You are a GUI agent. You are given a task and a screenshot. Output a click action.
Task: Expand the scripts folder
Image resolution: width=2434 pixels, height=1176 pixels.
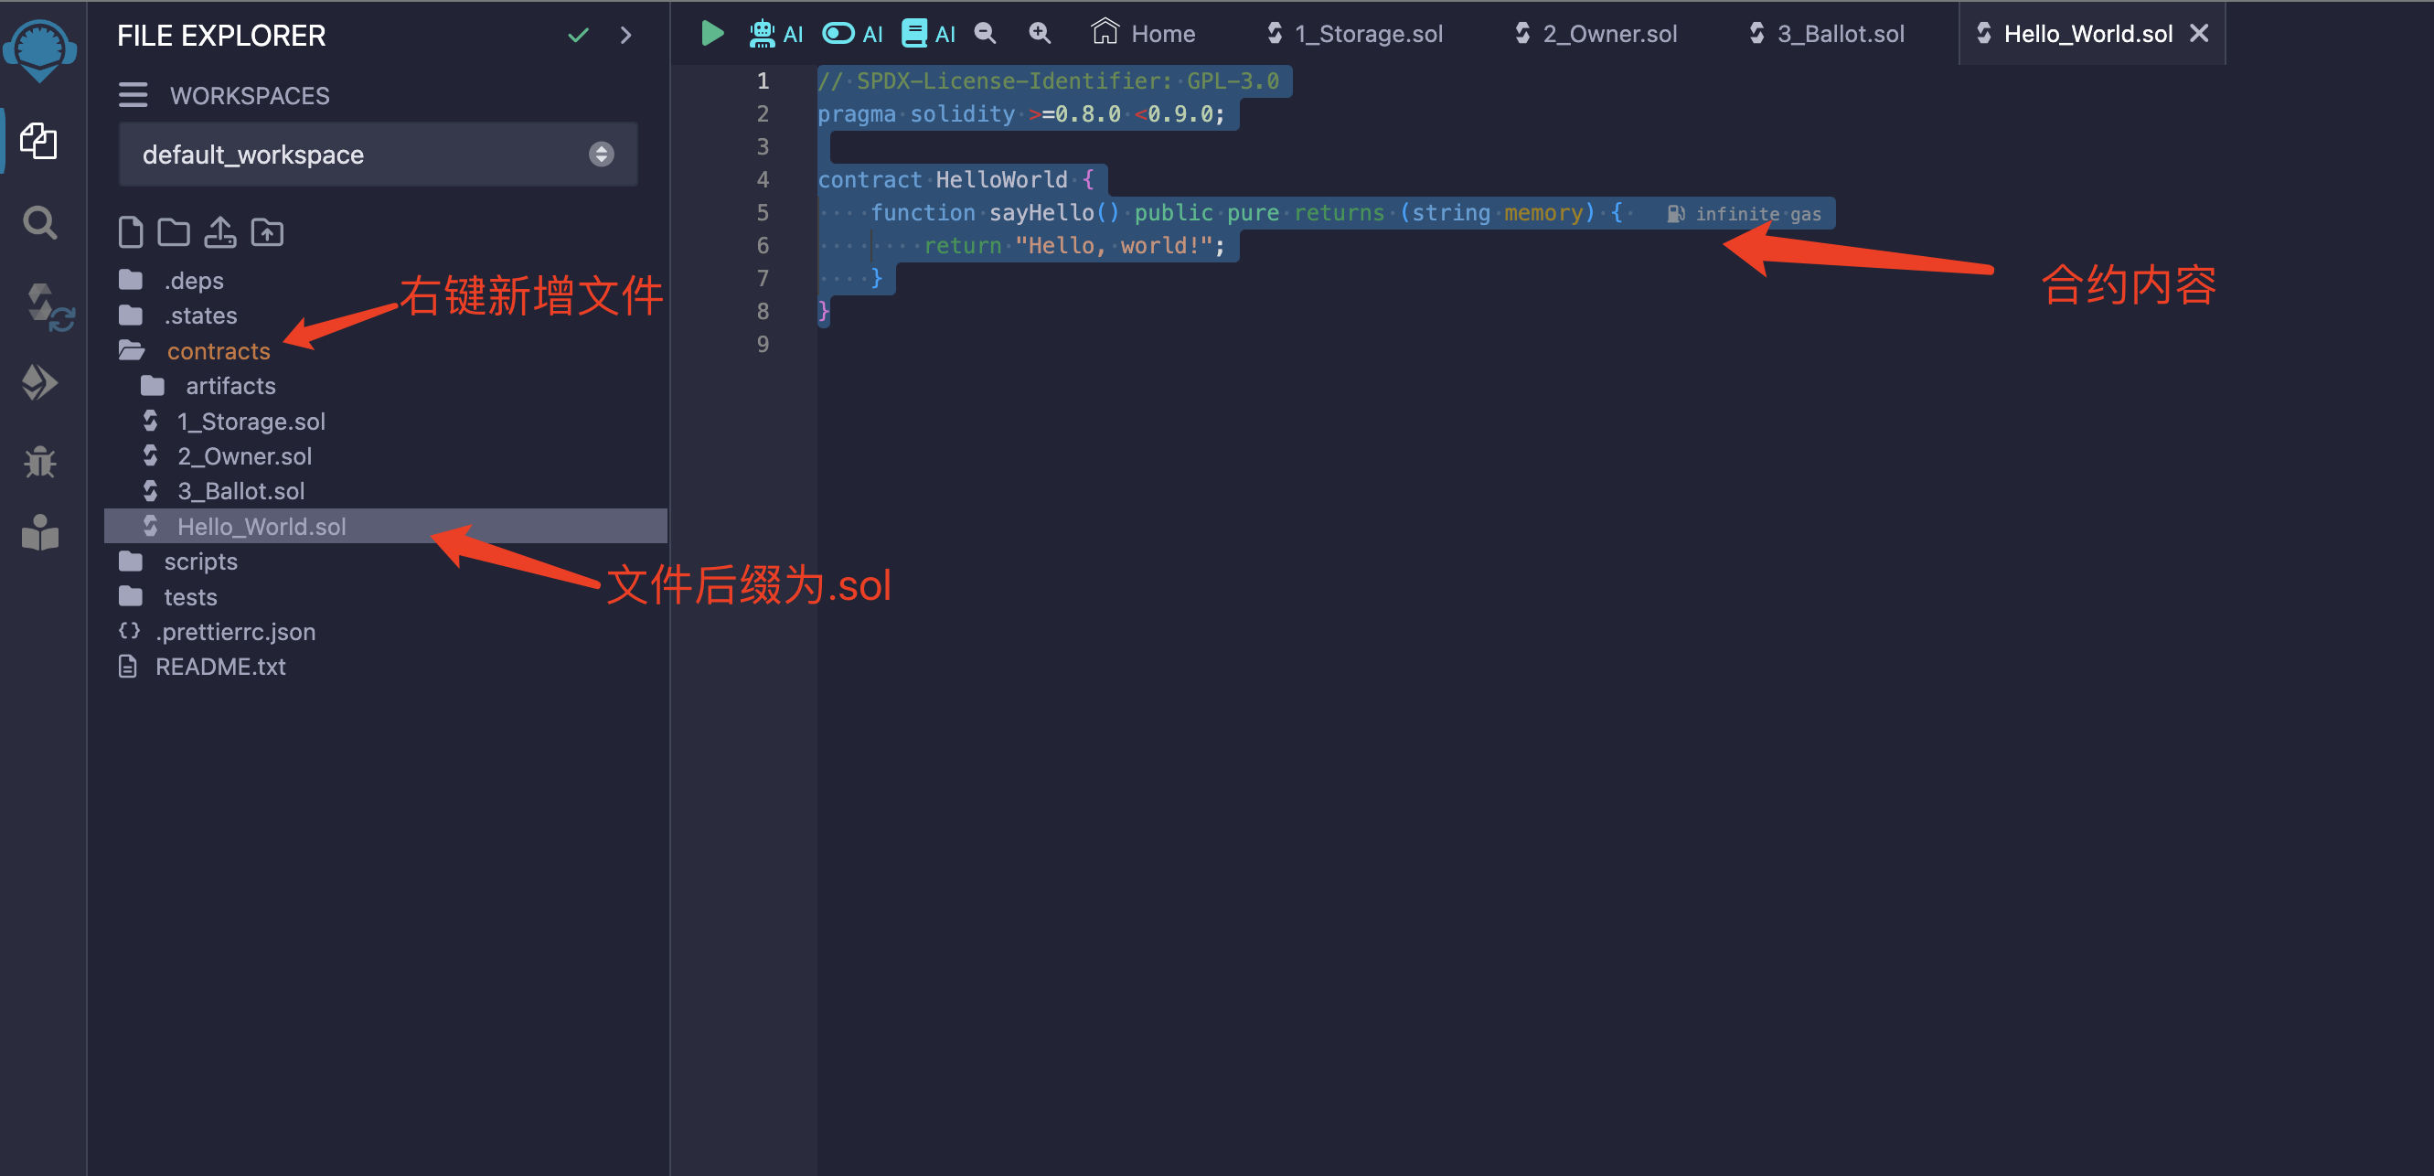178,561
